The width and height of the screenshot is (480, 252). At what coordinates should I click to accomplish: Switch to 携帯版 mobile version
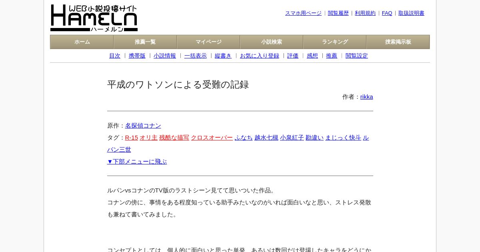[137, 56]
